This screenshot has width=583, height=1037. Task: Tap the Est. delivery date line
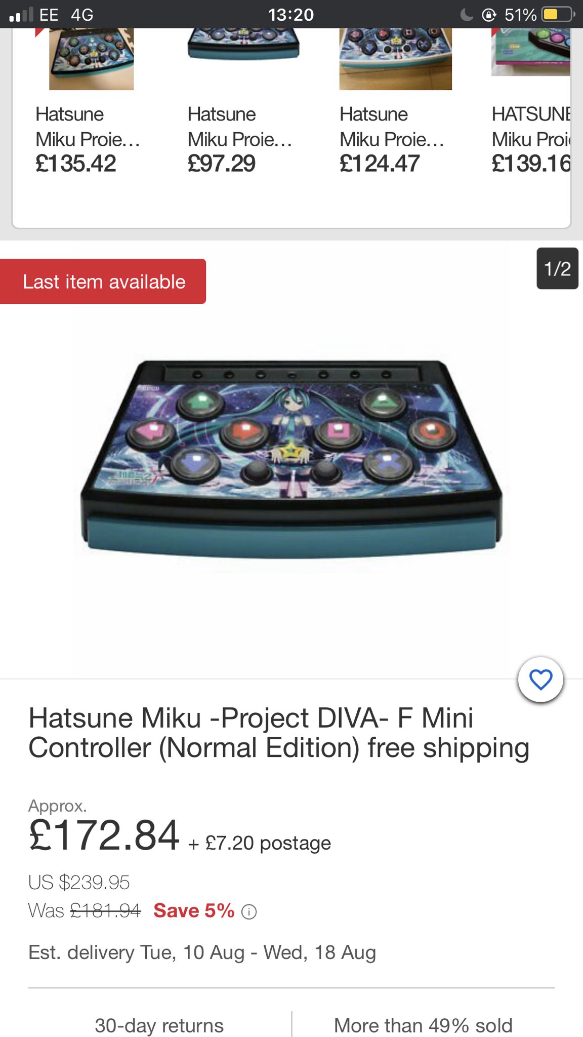202,952
